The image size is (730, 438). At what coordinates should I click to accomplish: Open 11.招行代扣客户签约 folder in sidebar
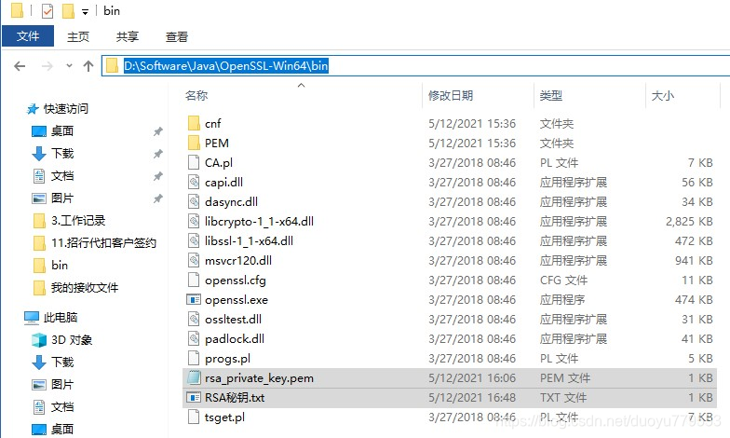pyautogui.click(x=95, y=242)
